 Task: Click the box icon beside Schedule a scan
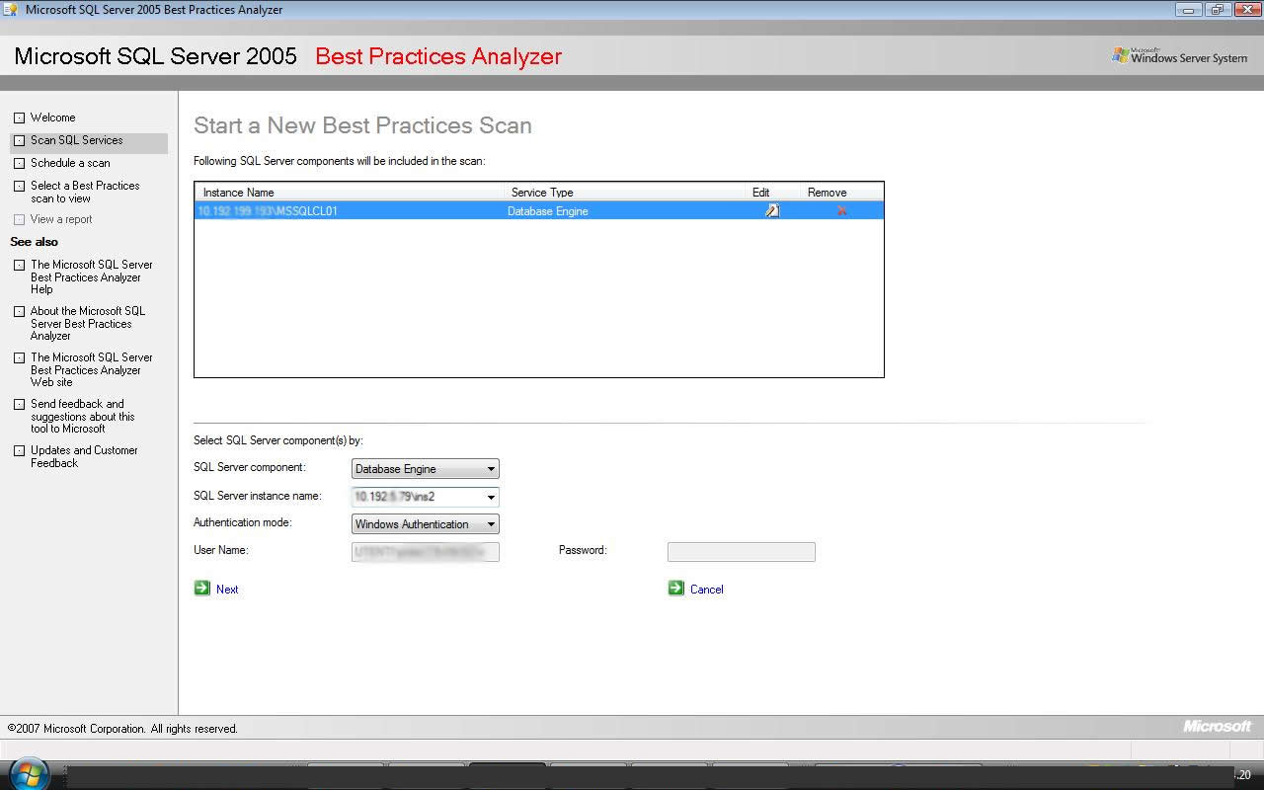click(x=19, y=163)
